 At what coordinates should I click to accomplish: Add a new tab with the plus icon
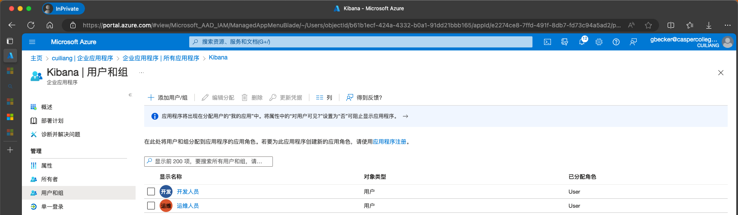10,150
